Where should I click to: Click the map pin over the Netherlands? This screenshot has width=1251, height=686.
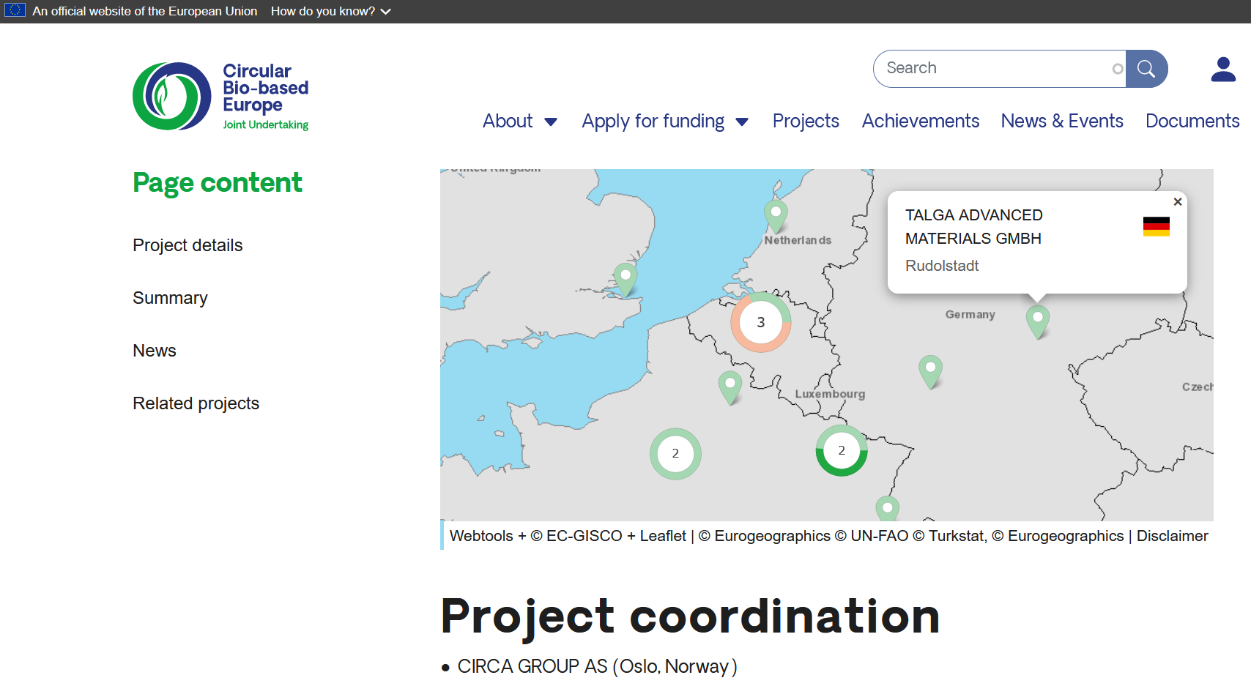776,214
